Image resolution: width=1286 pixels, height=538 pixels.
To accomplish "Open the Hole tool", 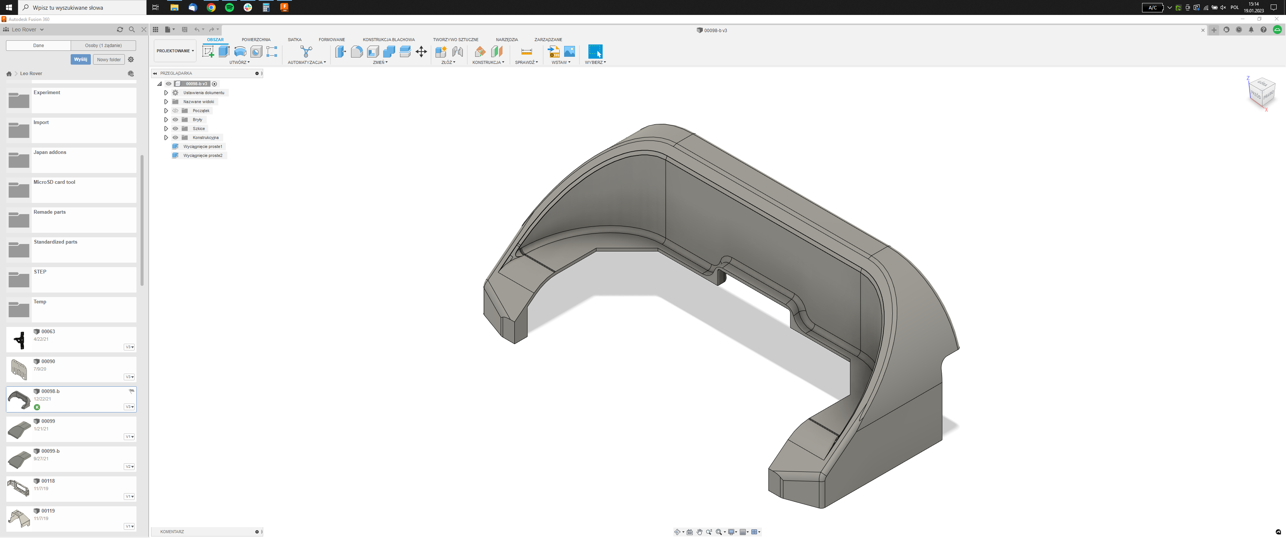I will pos(256,51).
